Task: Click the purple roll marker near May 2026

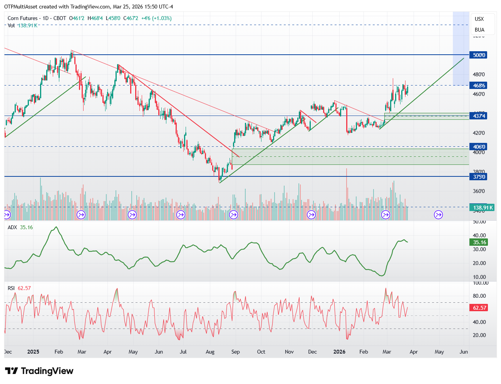Action: (438, 215)
